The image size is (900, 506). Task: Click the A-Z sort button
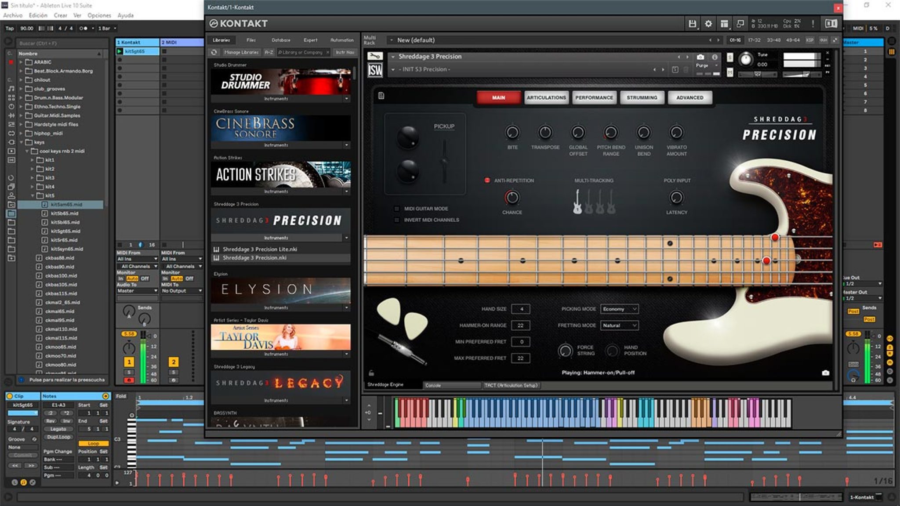point(269,52)
